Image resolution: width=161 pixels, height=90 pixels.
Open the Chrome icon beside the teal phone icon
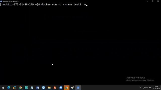20,88
